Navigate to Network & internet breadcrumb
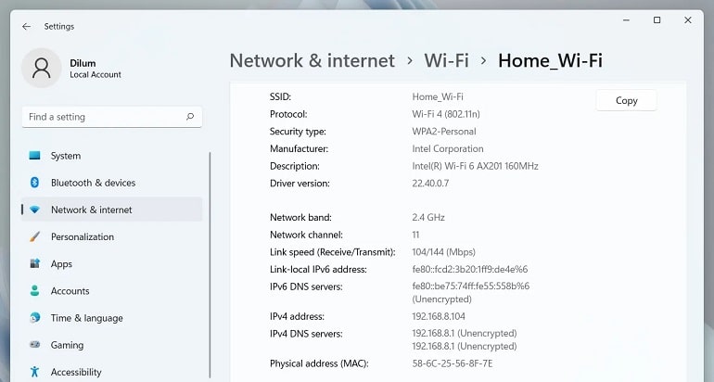The image size is (714, 382). [312, 60]
